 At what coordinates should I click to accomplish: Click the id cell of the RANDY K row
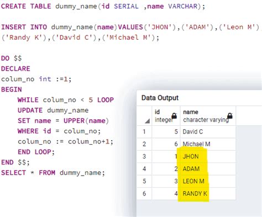pos(166,193)
